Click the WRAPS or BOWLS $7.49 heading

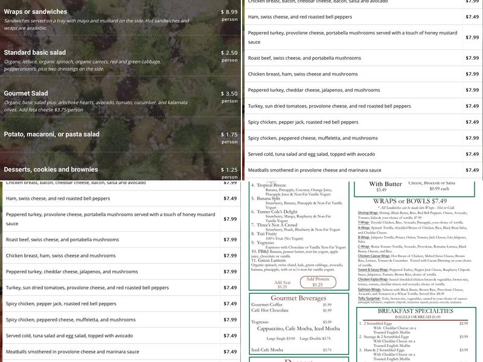(x=410, y=201)
